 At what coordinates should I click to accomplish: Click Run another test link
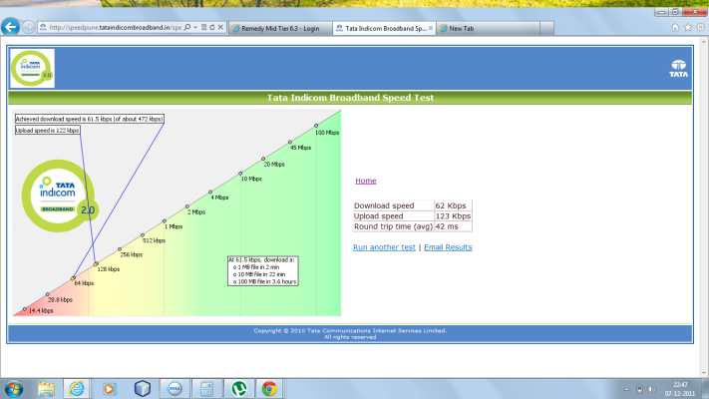click(384, 247)
